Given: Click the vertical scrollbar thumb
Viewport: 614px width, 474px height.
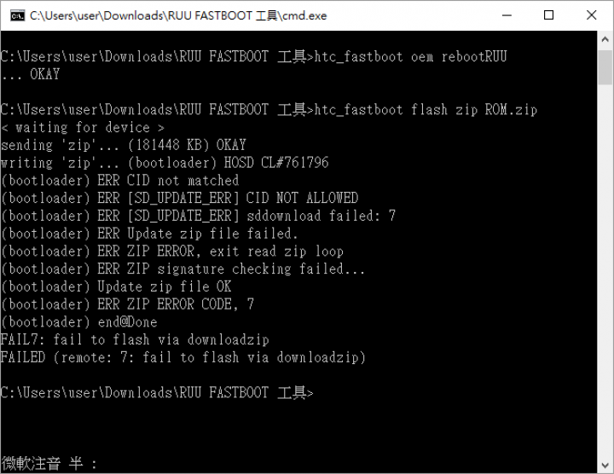Looking at the screenshot, I should pos(605,66).
